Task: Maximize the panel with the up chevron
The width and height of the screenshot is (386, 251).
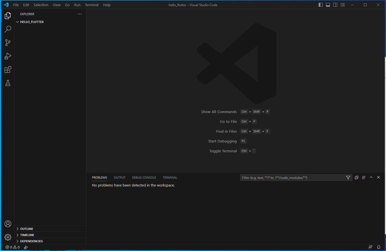Action: [371, 178]
